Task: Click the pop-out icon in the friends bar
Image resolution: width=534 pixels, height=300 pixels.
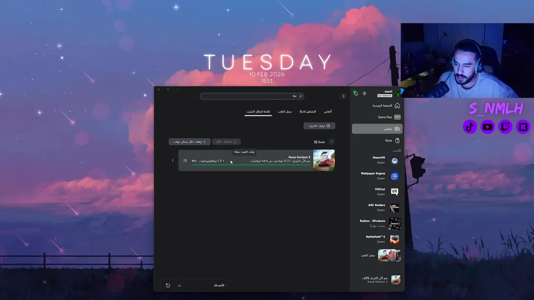Action: pos(168,285)
